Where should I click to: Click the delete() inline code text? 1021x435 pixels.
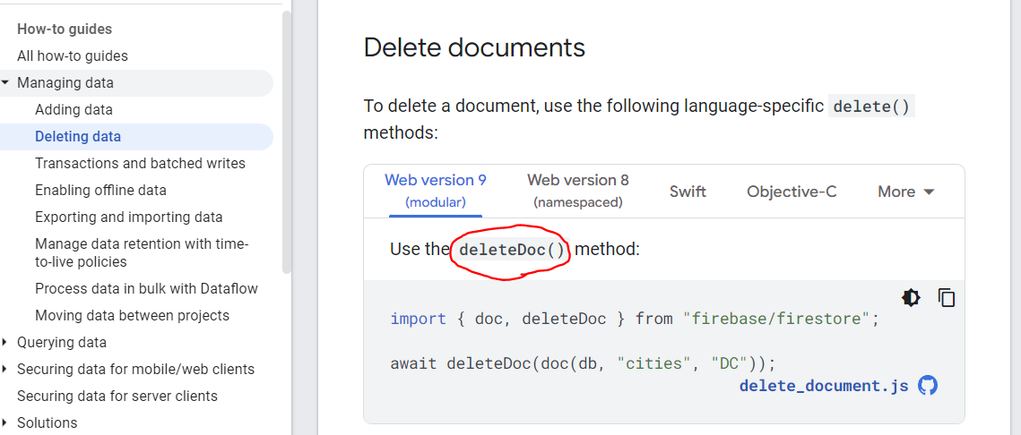(871, 106)
